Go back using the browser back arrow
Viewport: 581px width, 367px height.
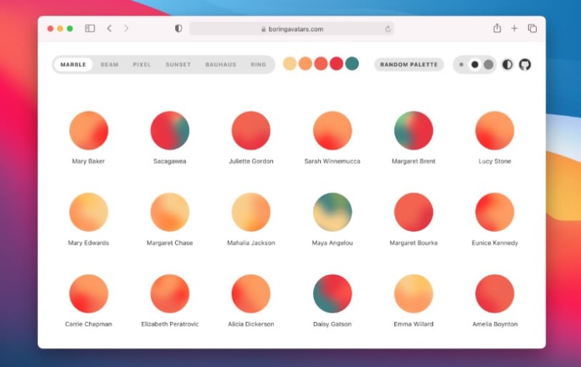109,28
